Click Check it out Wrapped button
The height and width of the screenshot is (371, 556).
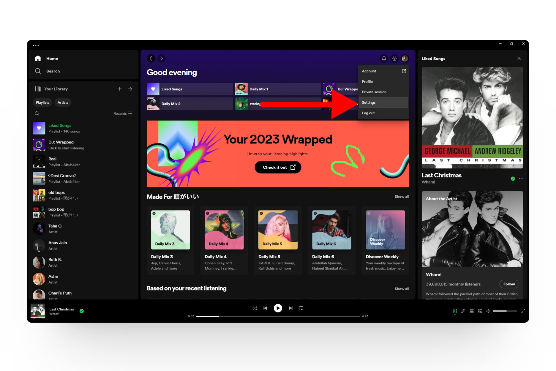278,167
